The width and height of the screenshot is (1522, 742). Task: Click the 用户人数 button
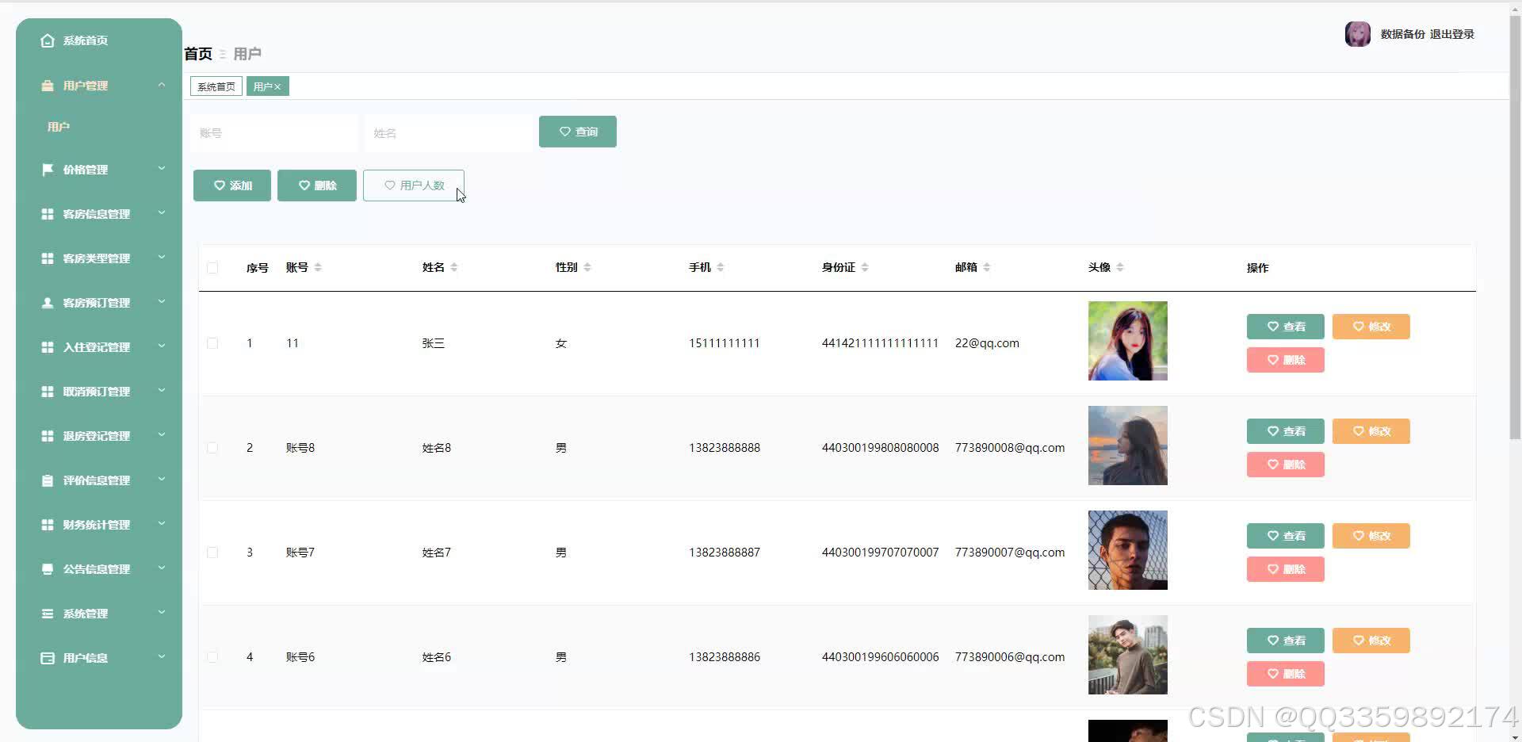tap(414, 185)
